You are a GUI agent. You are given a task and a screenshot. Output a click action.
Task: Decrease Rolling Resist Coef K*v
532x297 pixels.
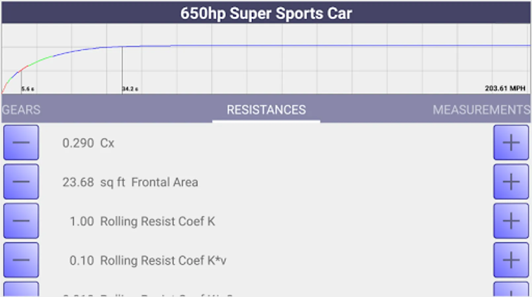click(21, 260)
